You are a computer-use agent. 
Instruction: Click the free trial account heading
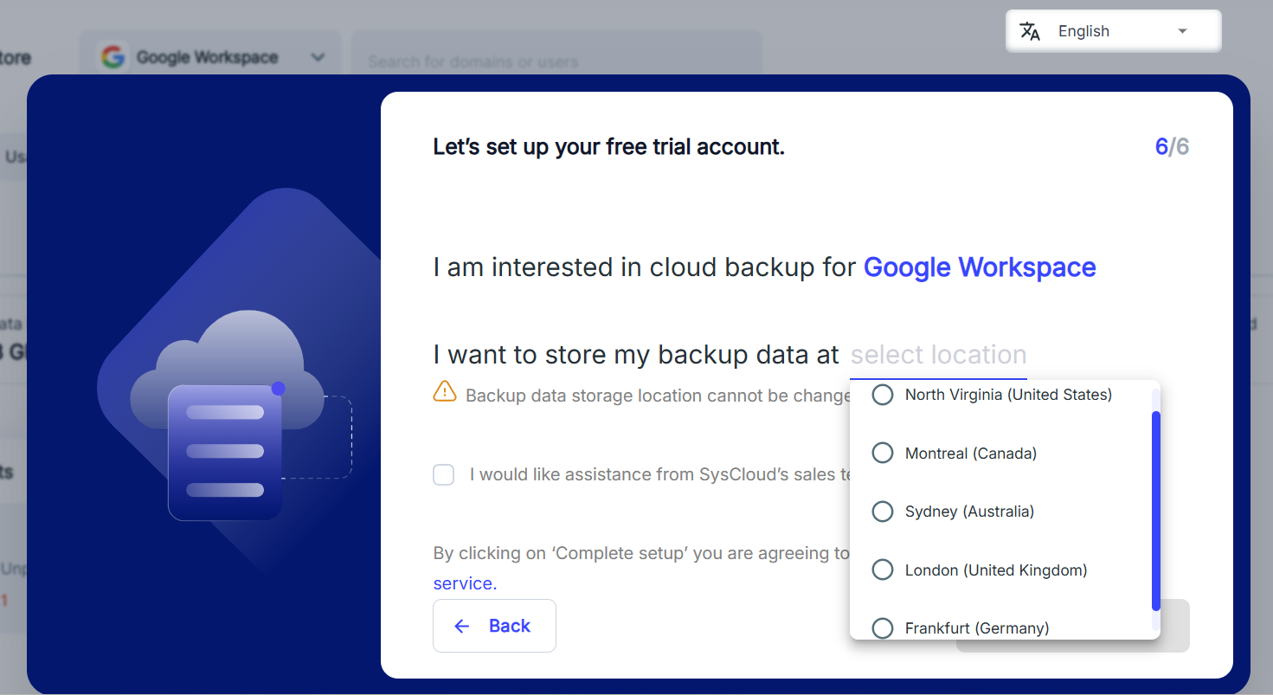pyautogui.click(x=608, y=147)
